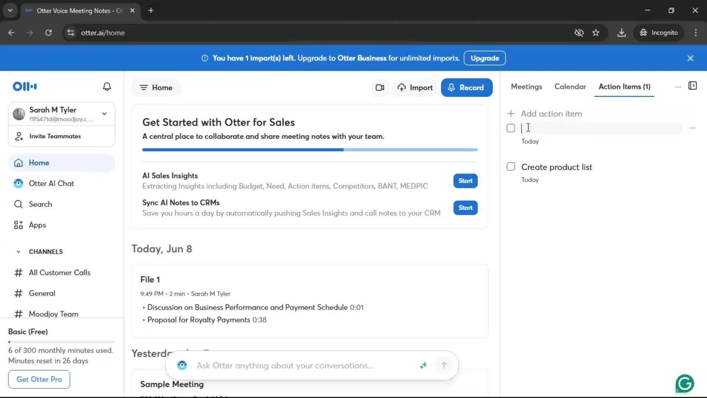This screenshot has width=707, height=398.
Task: Click the send arrow in chat bar
Action: tap(444, 365)
